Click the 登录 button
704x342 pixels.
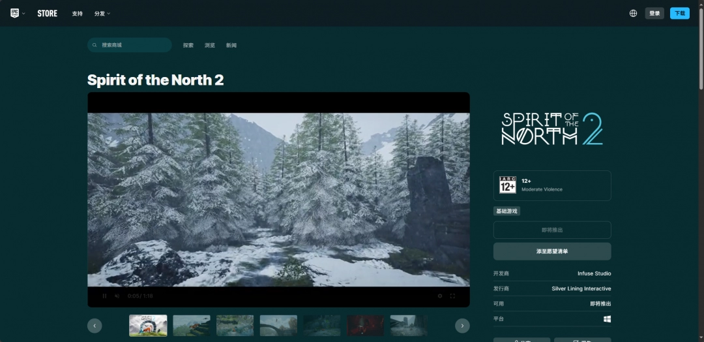654,13
